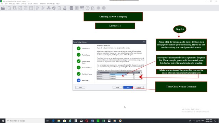The width and height of the screenshot is (219, 123).
Task: Click the notepad with pencil toolbar icon
Action: click(93, 8)
